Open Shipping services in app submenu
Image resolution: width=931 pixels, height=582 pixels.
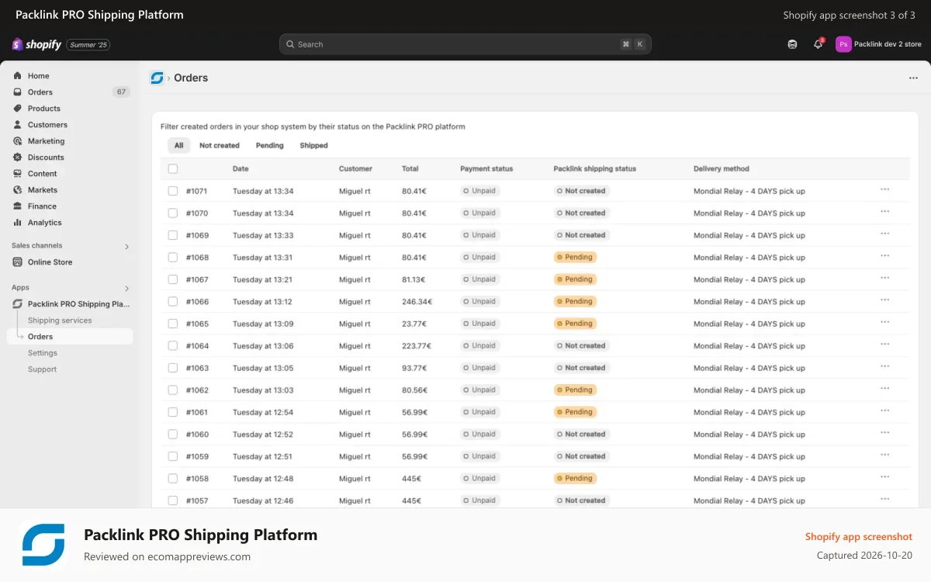point(60,320)
